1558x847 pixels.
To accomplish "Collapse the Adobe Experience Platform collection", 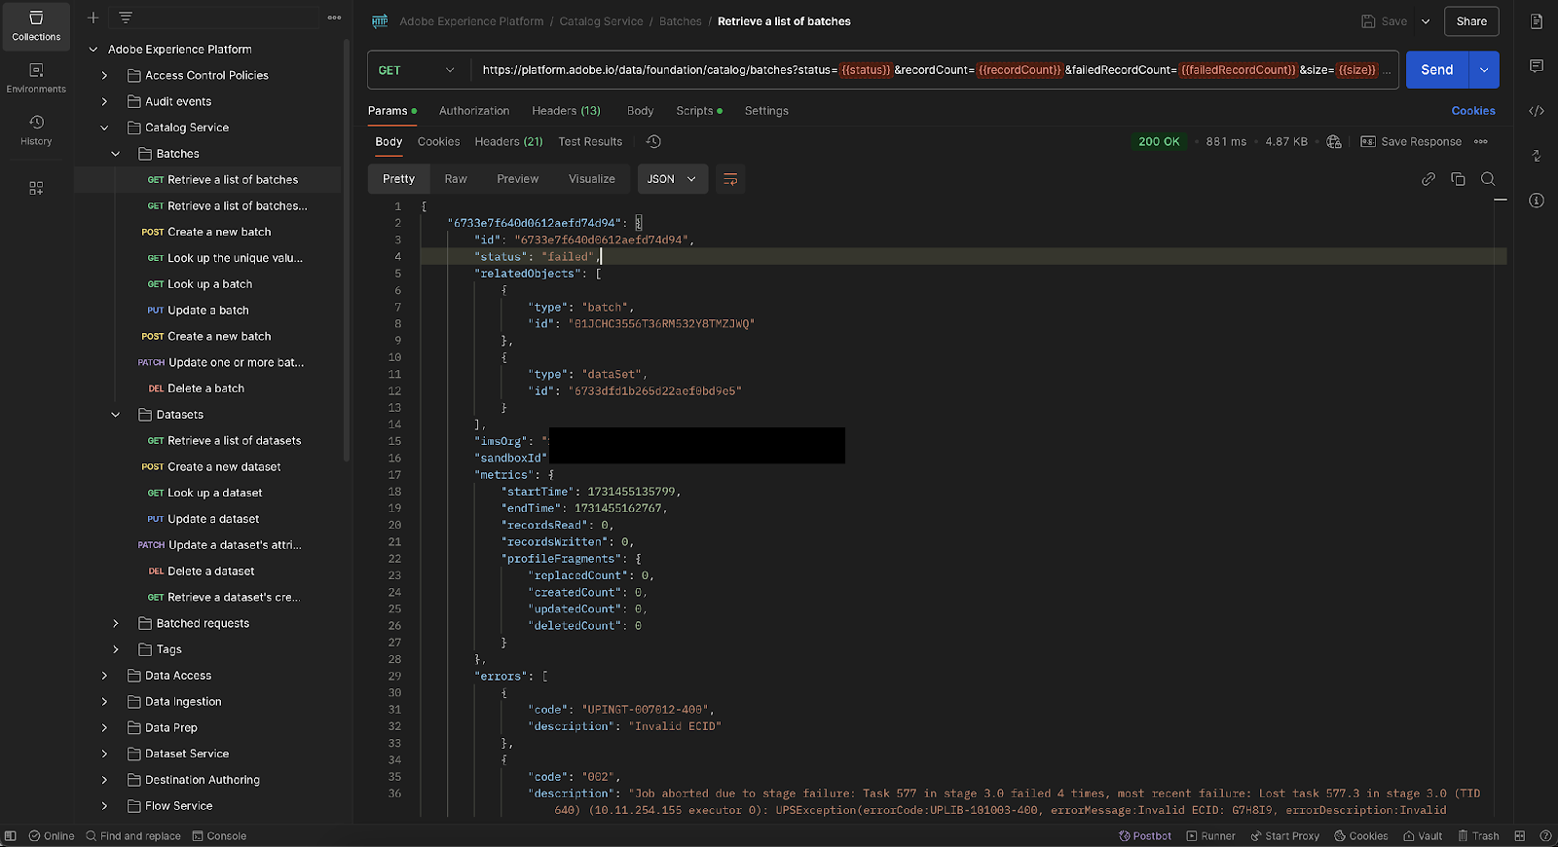I will [x=93, y=50].
